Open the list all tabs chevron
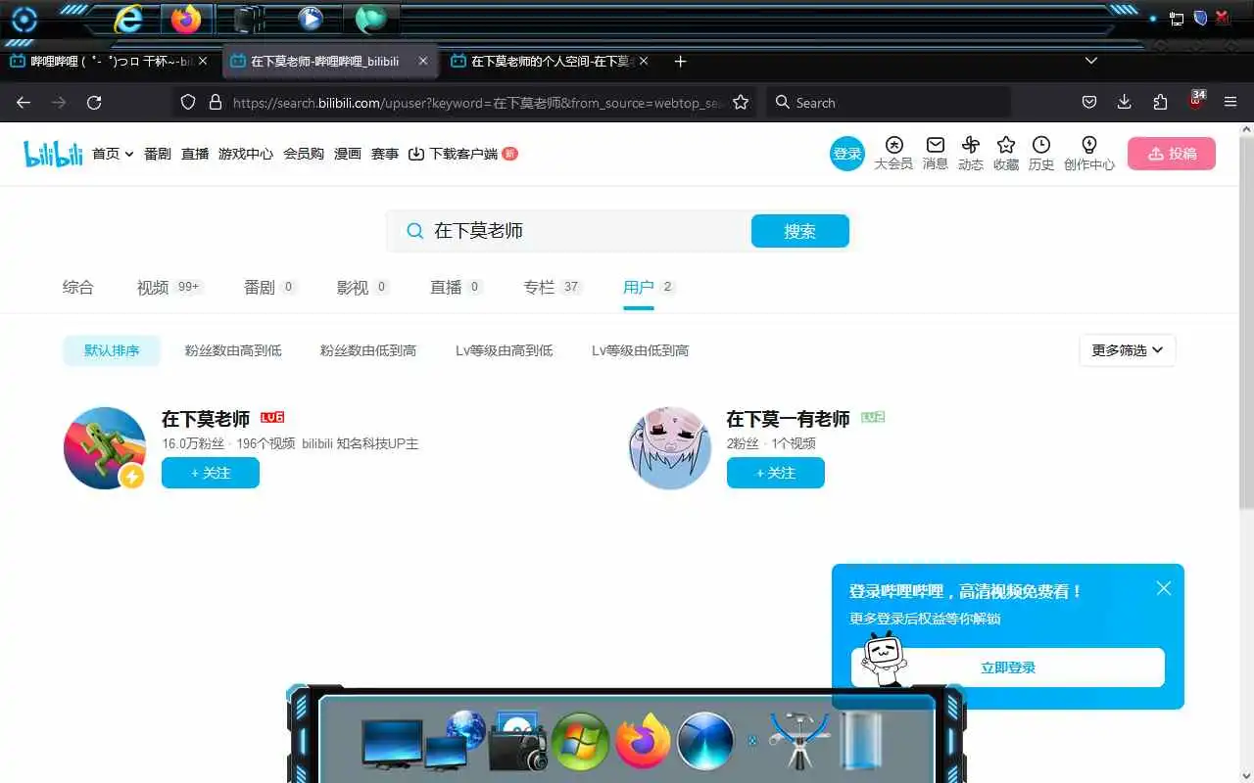The width and height of the screenshot is (1254, 783). 1091,61
